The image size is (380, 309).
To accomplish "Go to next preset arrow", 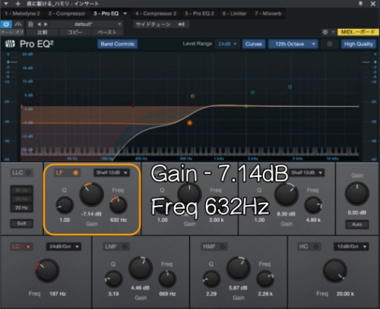I will coord(46,24).
